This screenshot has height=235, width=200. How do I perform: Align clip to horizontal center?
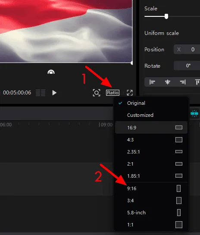(x=168, y=82)
